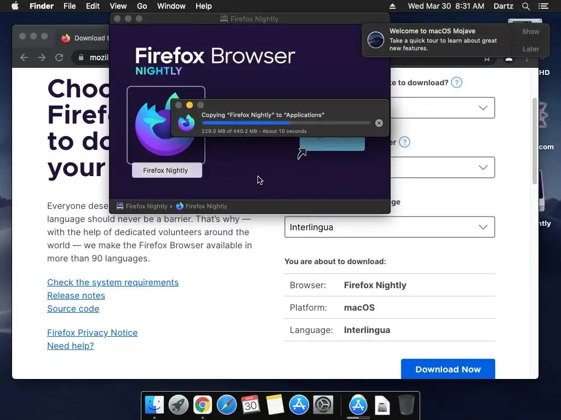Open Notes app in the Dock
Viewport: 561px width, 420px height.
(x=275, y=405)
